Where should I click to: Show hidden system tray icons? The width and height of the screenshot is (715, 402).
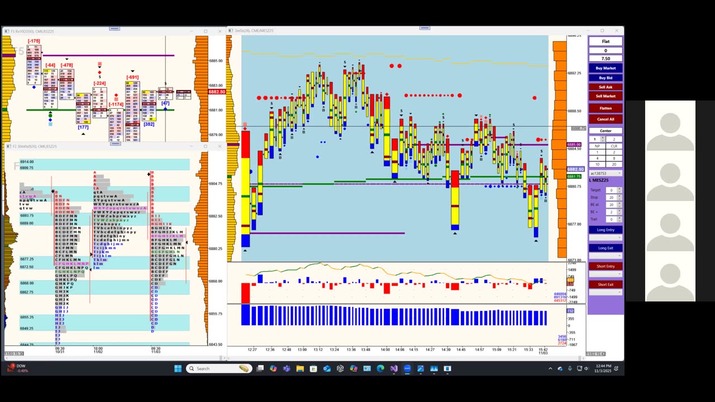point(550,368)
